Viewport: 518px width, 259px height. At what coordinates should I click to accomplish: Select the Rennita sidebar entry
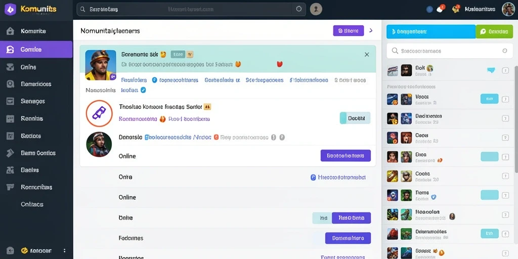36,118
